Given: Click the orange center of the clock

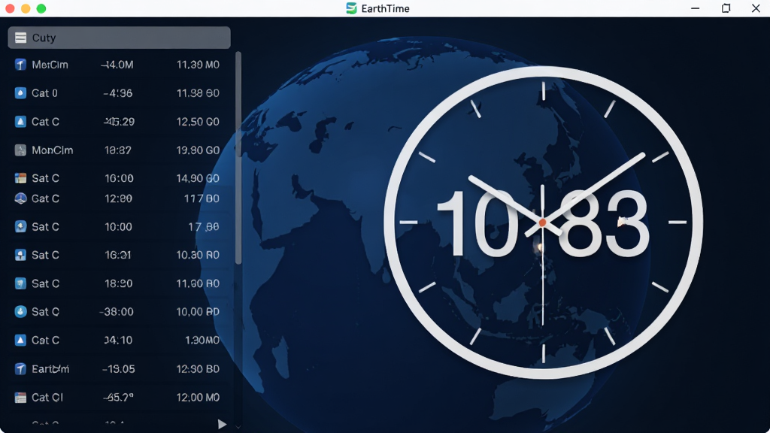Looking at the screenshot, I should click(543, 223).
